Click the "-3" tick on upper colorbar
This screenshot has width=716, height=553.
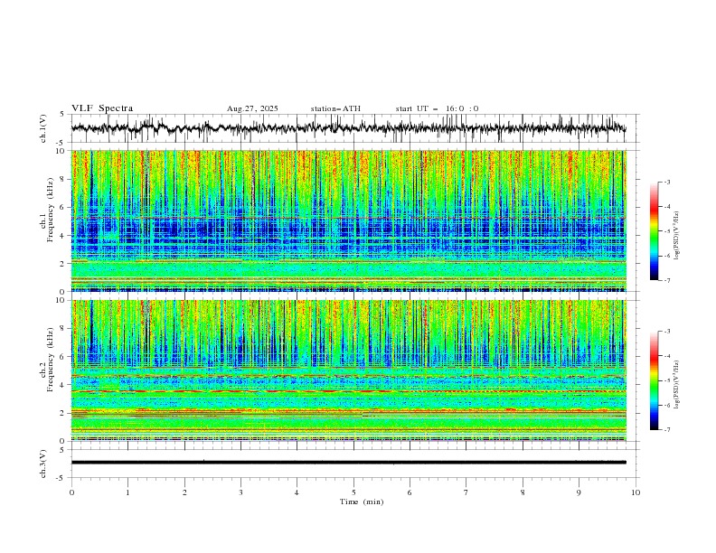coord(667,182)
